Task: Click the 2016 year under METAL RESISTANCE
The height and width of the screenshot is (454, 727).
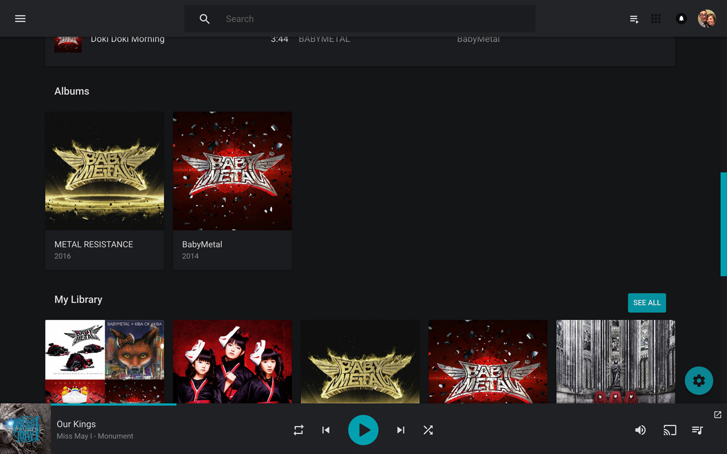Action: point(62,257)
